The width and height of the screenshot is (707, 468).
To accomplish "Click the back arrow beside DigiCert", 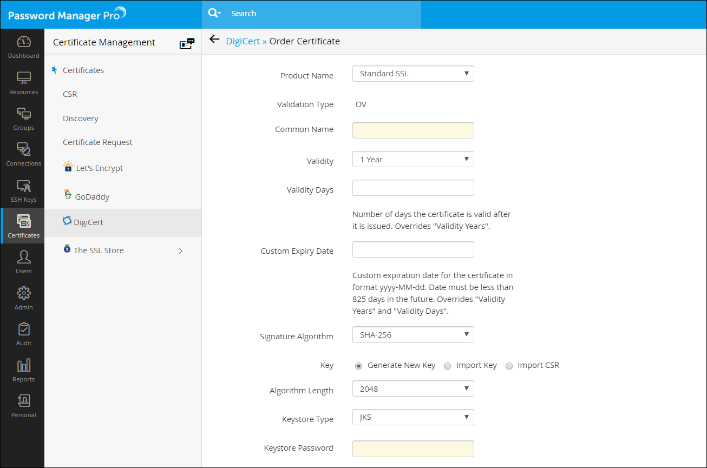I will (x=214, y=39).
